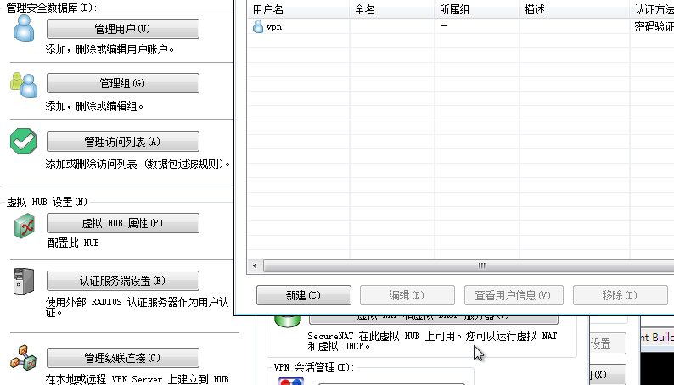Click the green SecureNAT cylinder icon
Screen dimensions: 674x385
pyautogui.click(x=288, y=322)
